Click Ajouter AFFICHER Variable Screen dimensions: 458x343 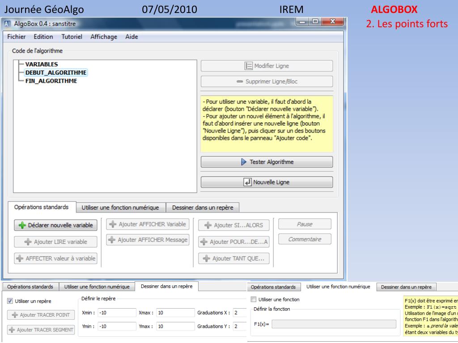point(148,224)
